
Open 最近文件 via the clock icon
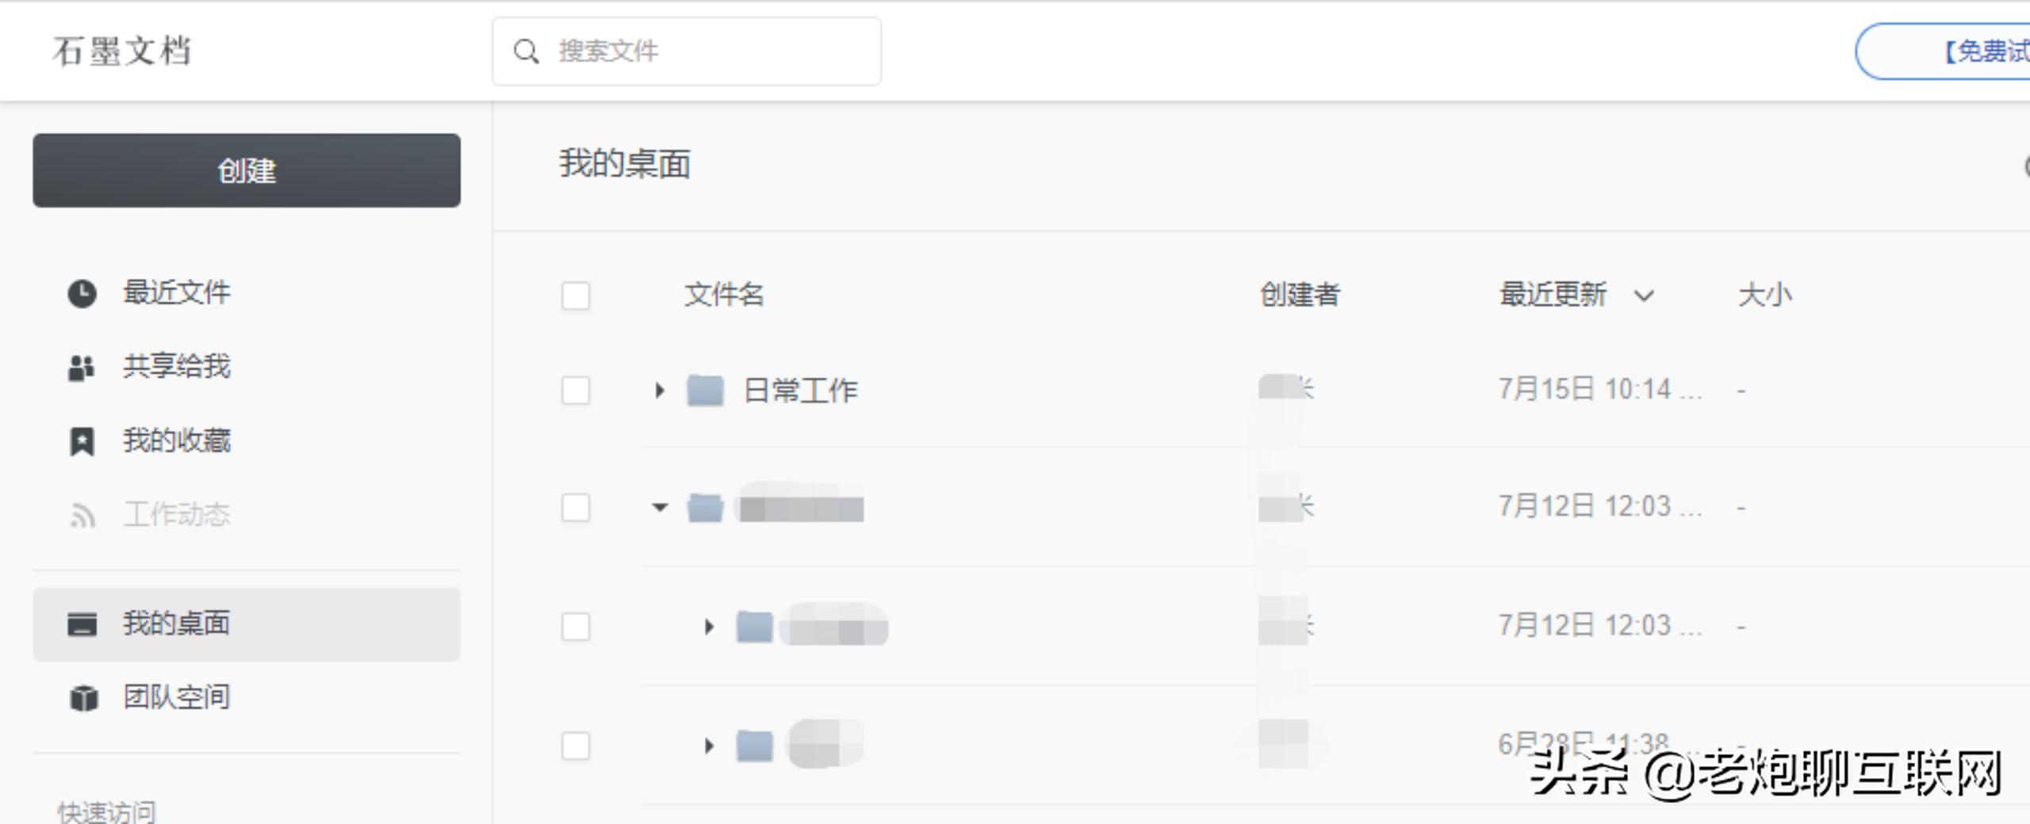click(80, 292)
